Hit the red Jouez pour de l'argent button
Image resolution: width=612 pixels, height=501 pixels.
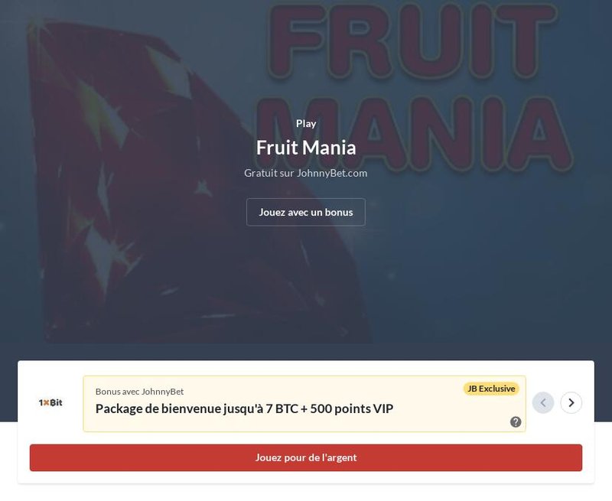tap(306, 457)
